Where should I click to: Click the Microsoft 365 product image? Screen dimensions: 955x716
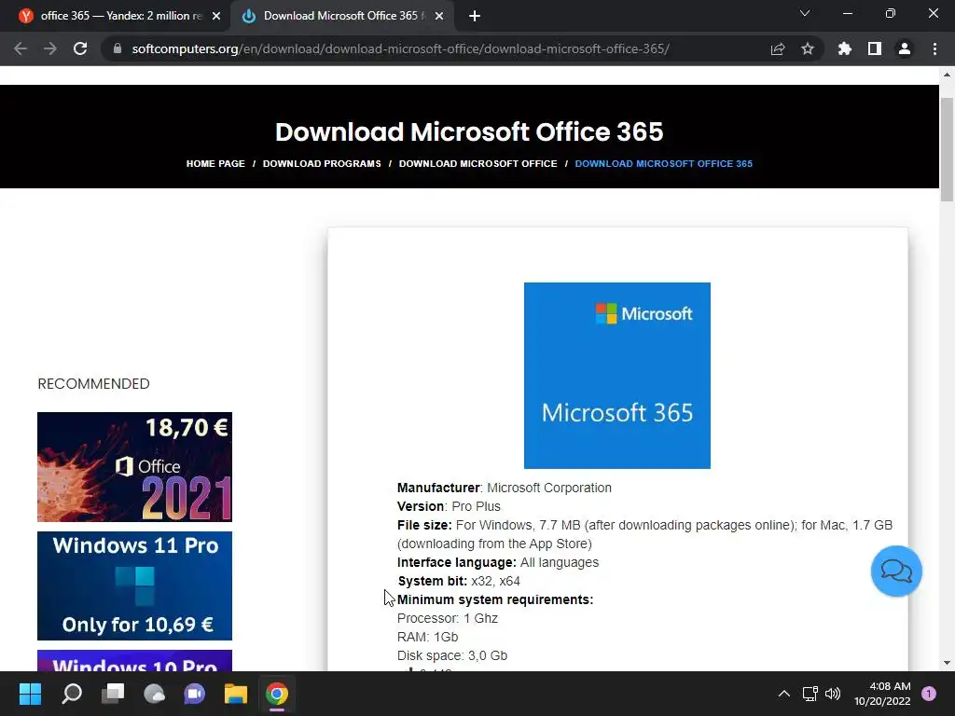tap(617, 376)
